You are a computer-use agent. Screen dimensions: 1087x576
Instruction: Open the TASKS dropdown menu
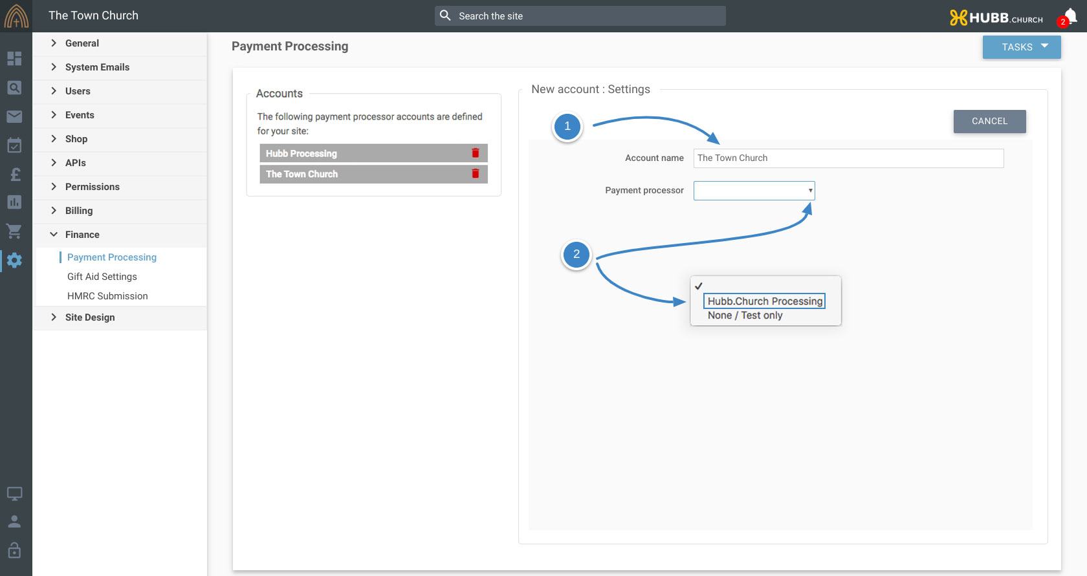pyautogui.click(x=1022, y=47)
